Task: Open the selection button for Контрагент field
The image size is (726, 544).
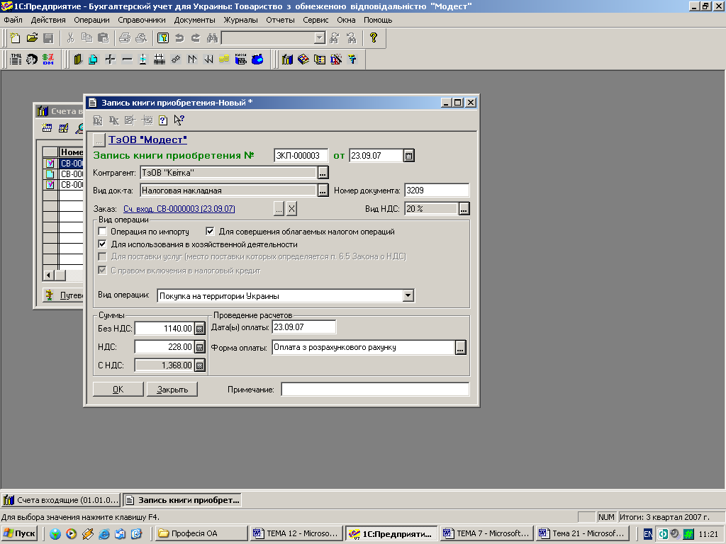Action: (x=323, y=173)
